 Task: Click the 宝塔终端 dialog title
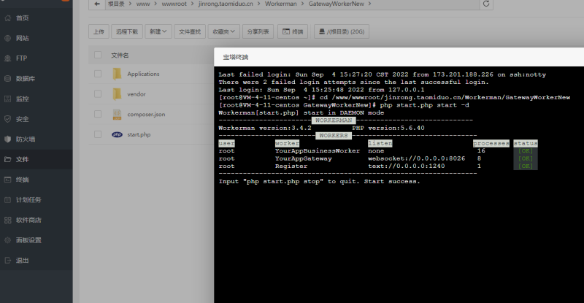(x=235, y=57)
